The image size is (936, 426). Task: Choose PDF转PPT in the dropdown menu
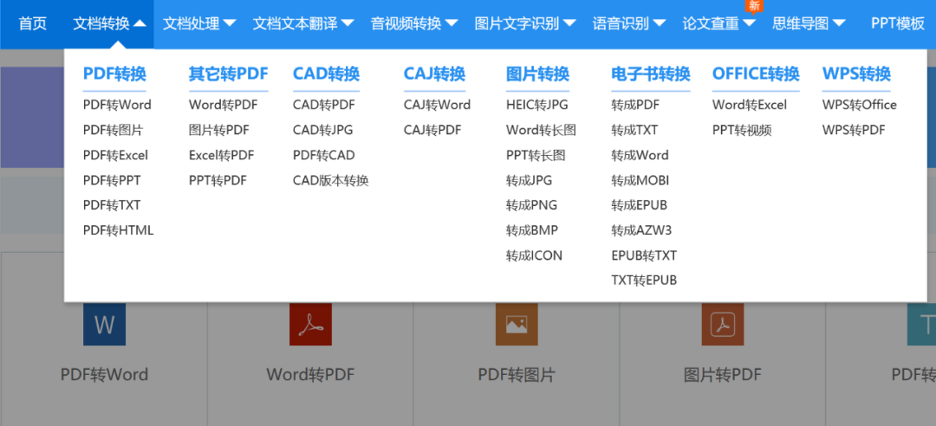tap(112, 180)
